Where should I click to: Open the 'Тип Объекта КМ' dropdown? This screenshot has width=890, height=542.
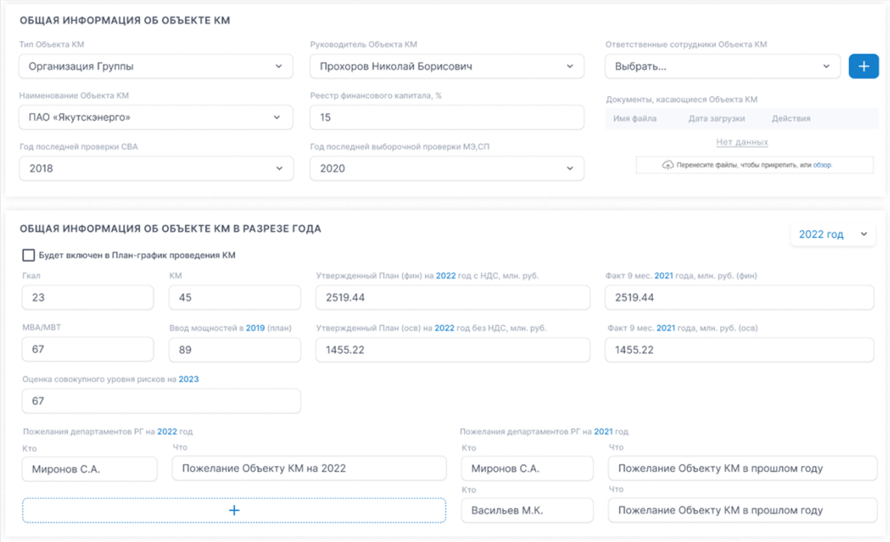point(156,66)
